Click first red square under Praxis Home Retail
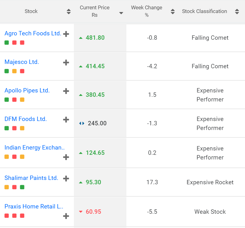The image size is (245, 228). [7, 216]
